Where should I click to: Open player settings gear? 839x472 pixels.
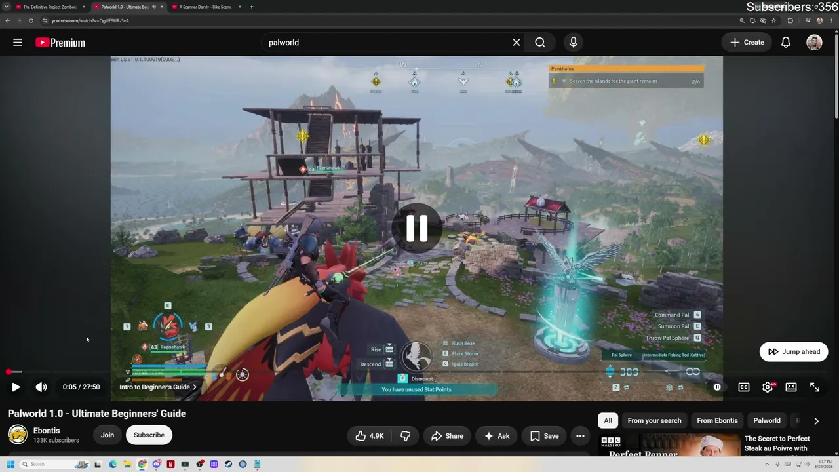[x=768, y=387]
